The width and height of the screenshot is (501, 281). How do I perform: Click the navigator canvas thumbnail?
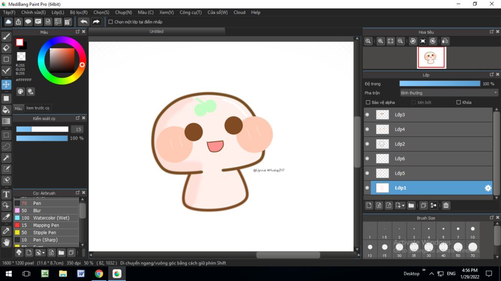(x=431, y=58)
